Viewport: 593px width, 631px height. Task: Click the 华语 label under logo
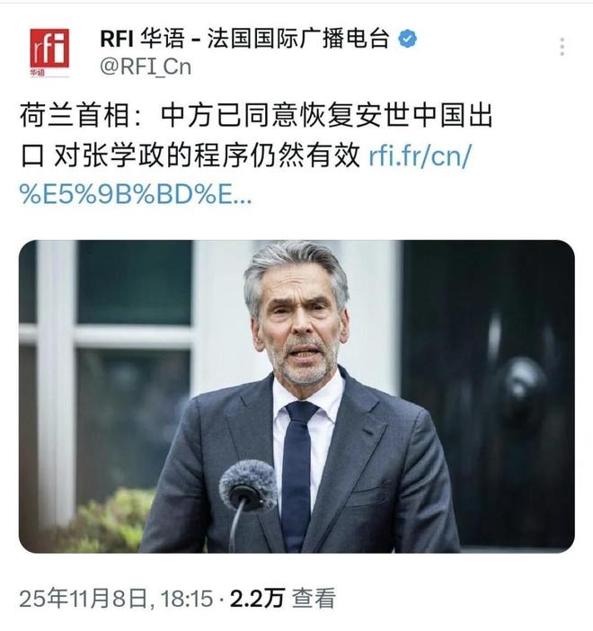click(x=37, y=73)
